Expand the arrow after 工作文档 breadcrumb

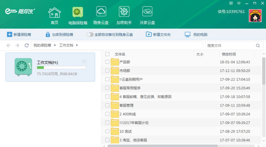tap(77, 45)
